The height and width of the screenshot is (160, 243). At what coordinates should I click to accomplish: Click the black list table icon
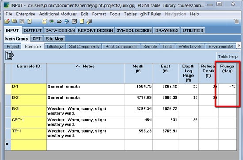coord(74,21)
